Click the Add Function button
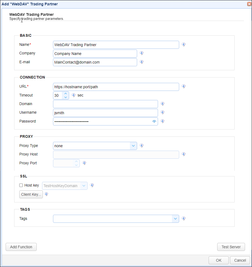The height and width of the screenshot is (267, 252). 21,247
